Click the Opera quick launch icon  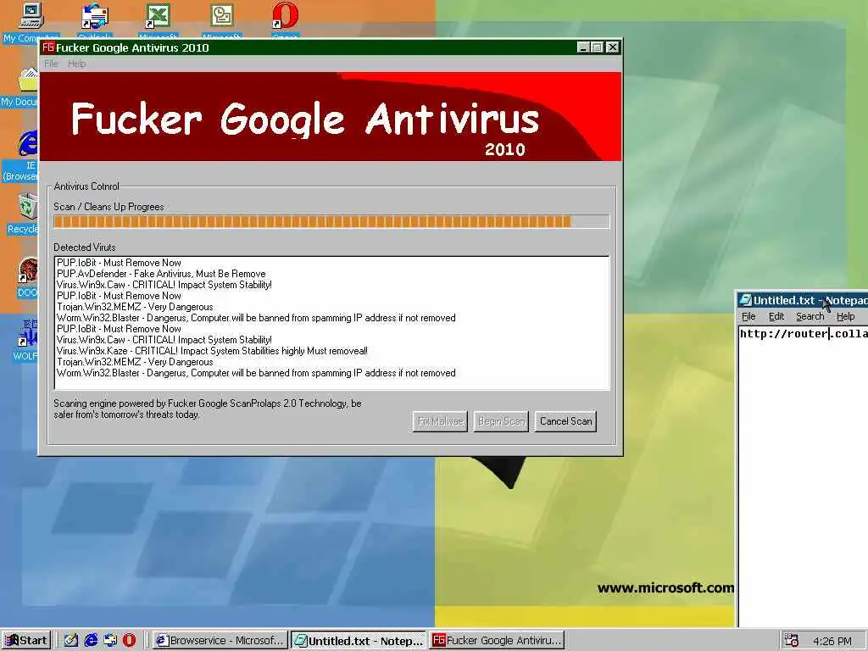pos(129,640)
